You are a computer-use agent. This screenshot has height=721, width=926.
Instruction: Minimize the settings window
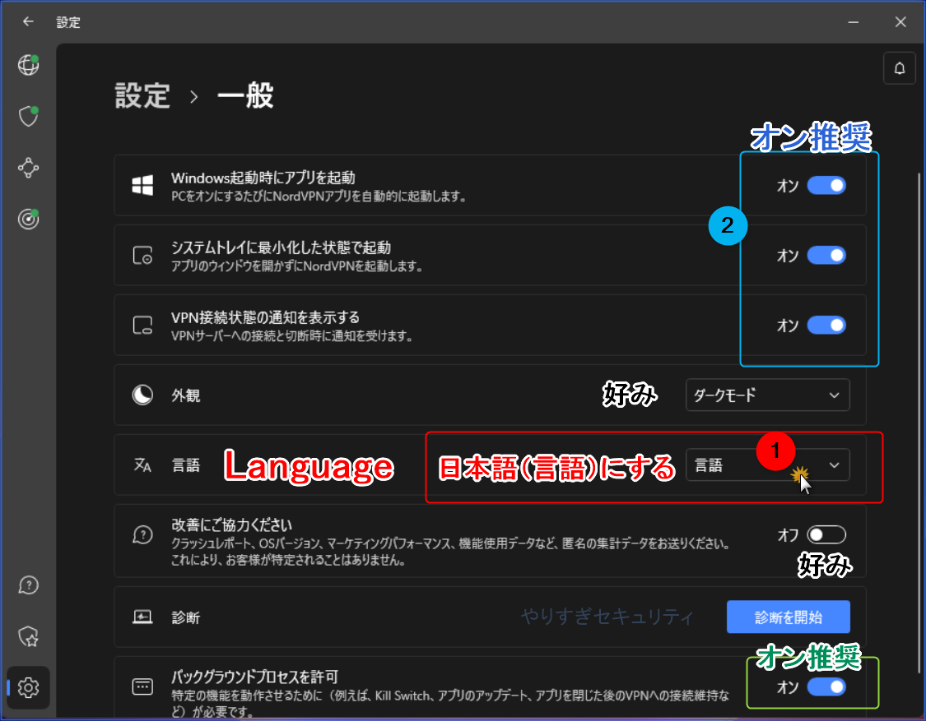pos(854,22)
